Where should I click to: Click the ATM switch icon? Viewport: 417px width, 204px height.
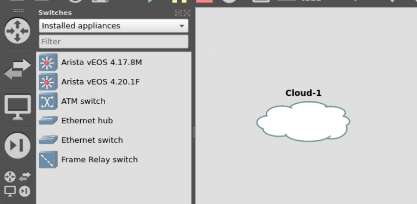[x=48, y=101]
